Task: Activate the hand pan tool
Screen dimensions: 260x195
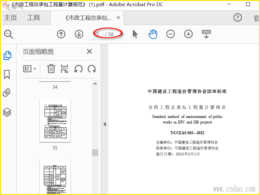Action: coord(153,34)
